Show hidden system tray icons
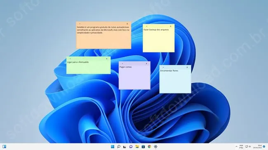This screenshot has height=150, width=268. [x=236, y=147]
